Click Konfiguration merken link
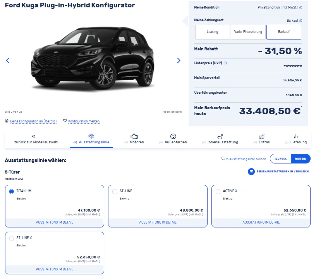316x277 pixels. coord(84,121)
